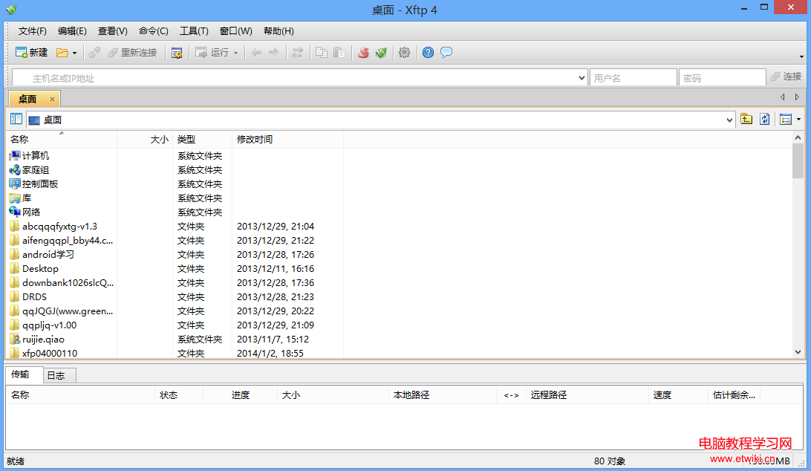The width and height of the screenshot is (811, 471).
Task: Expand the path bar dropdown arrow
Action: 729,120
